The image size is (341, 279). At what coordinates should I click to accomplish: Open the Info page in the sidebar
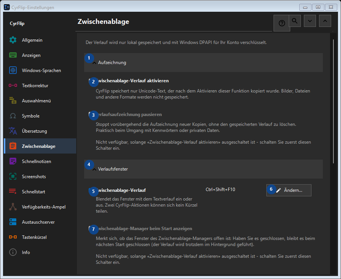click(40, 252)
